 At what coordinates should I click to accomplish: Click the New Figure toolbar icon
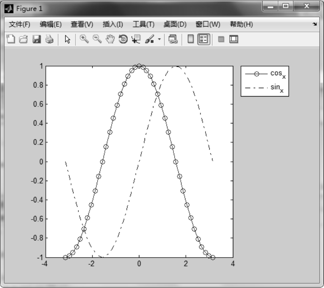[x=11, y=39]
